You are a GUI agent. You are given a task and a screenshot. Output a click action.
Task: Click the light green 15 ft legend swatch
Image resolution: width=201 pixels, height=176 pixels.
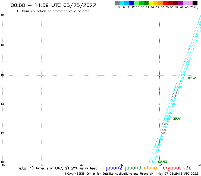(137, 3)
